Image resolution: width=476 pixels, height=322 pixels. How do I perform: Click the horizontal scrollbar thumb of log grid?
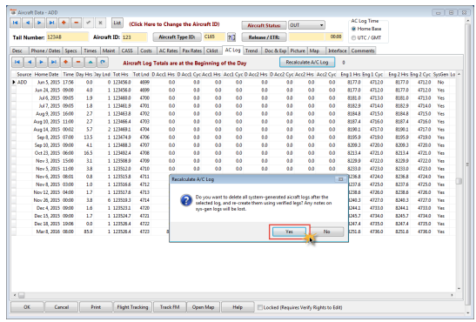[22, 295]
